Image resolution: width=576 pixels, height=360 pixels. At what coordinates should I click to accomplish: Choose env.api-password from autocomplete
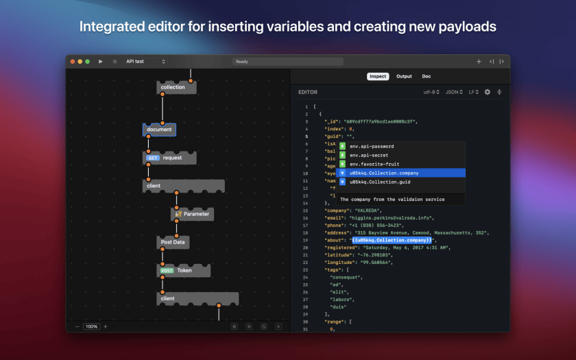point(400,146)
